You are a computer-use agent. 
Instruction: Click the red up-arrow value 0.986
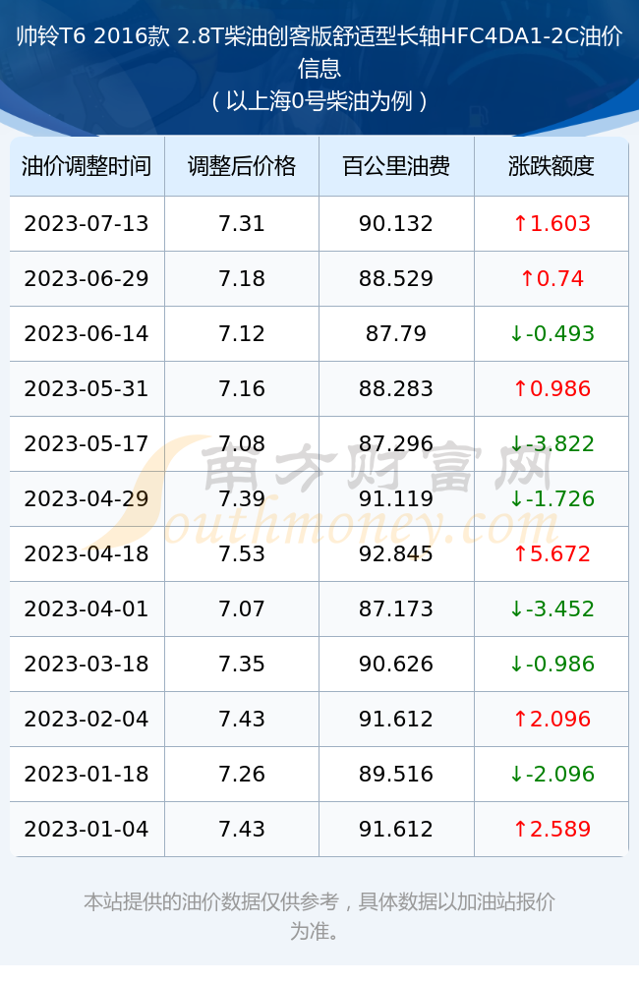[x=552, y=389]
